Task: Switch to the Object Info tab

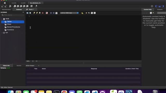Action: click(x=6, y=66)
